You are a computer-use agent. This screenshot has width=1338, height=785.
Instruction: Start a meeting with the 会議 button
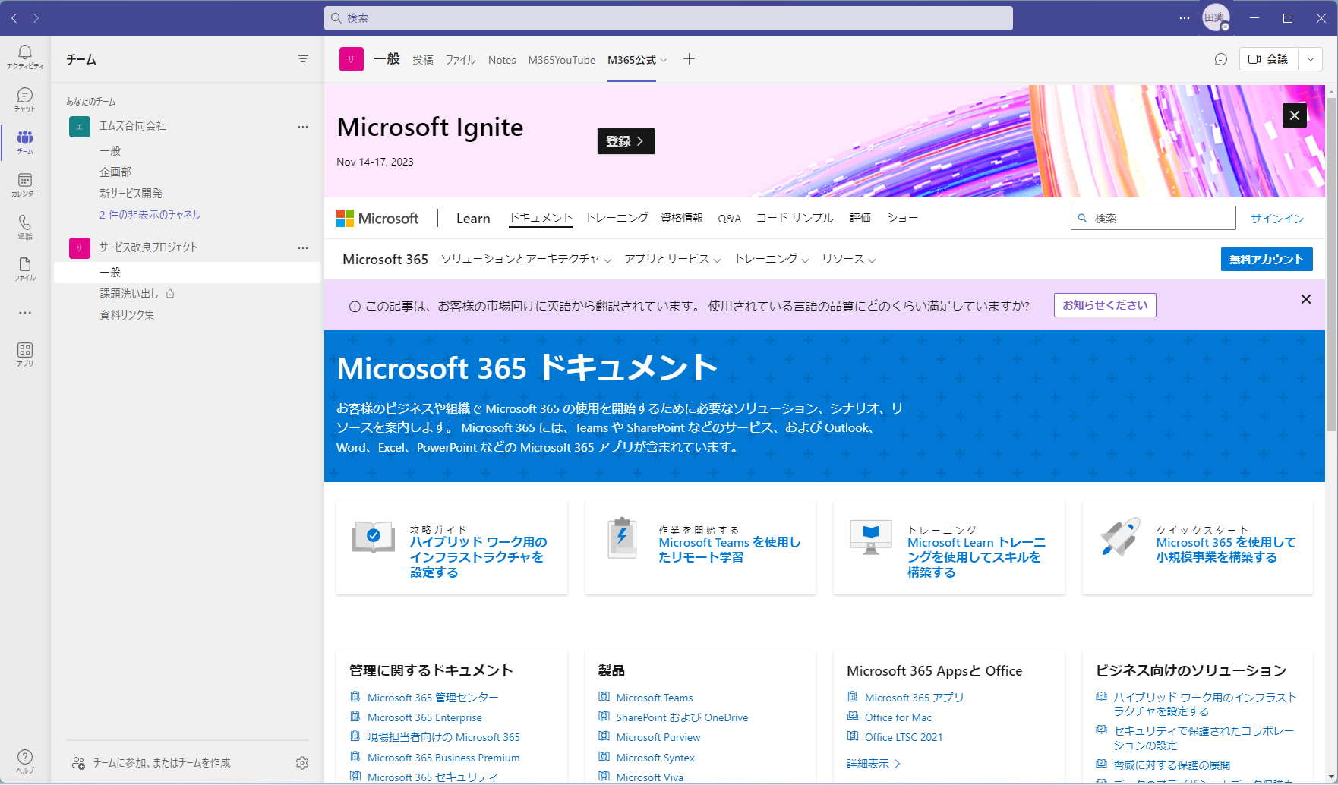coord(1269,59)
